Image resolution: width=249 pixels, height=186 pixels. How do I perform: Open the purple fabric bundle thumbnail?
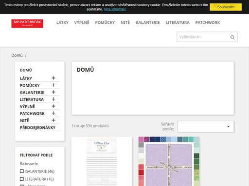pyautogui.click(x=169, y=161)
